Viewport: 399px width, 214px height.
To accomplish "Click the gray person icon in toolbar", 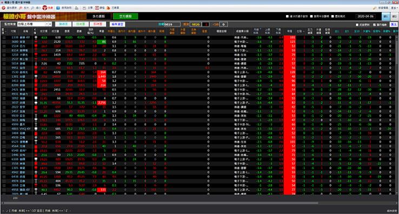I will coord(77,8).
